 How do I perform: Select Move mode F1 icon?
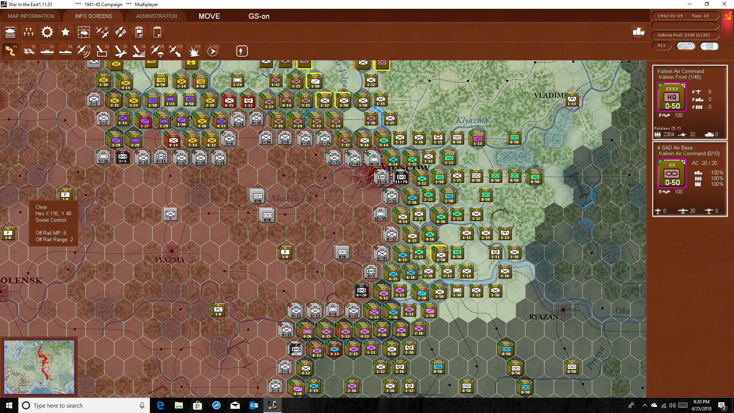pyautogui.click(x=10, y=51)
